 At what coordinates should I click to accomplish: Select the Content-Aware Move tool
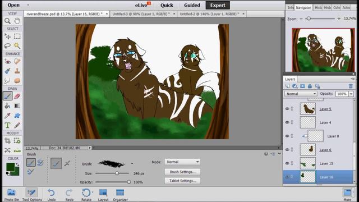tap(7, 150)
